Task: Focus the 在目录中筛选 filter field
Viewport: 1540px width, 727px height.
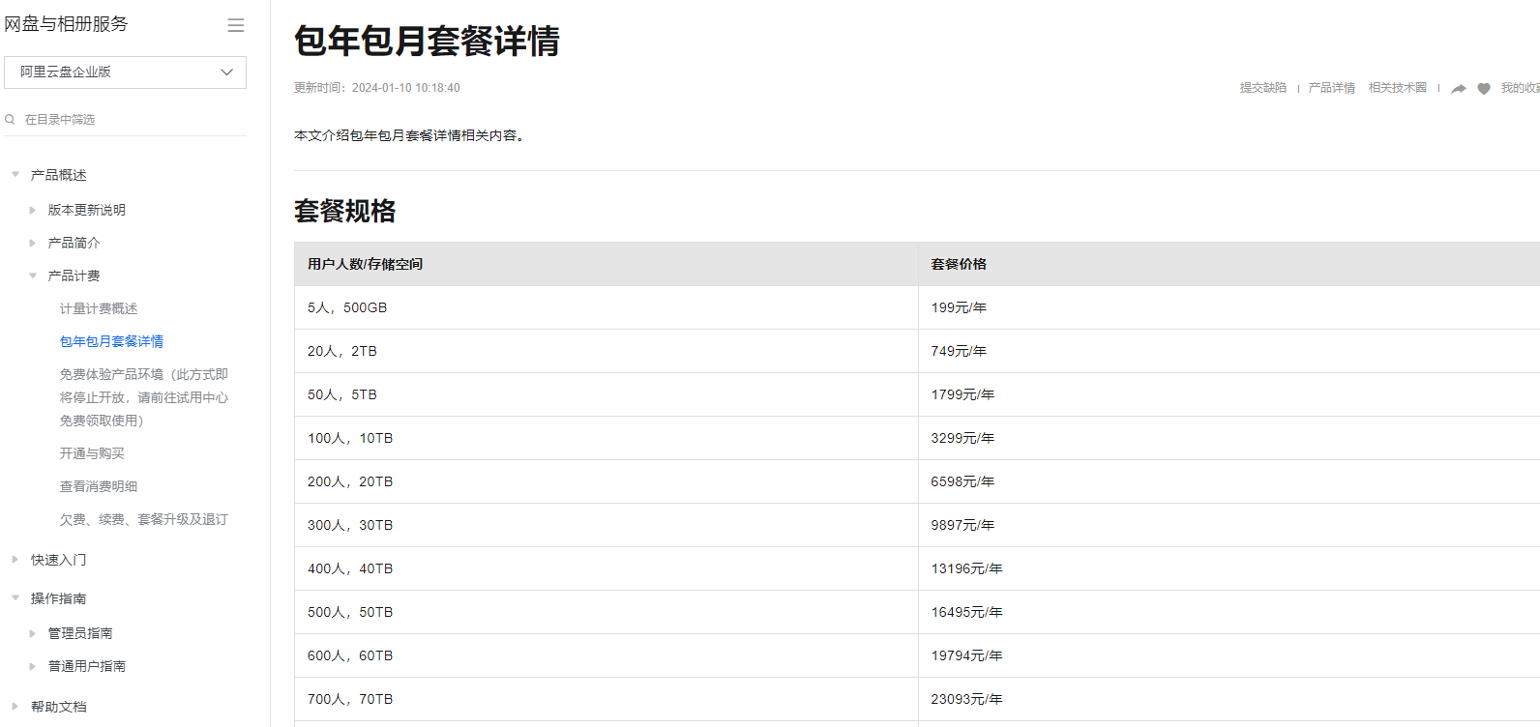Action: [x=126, y=120]
